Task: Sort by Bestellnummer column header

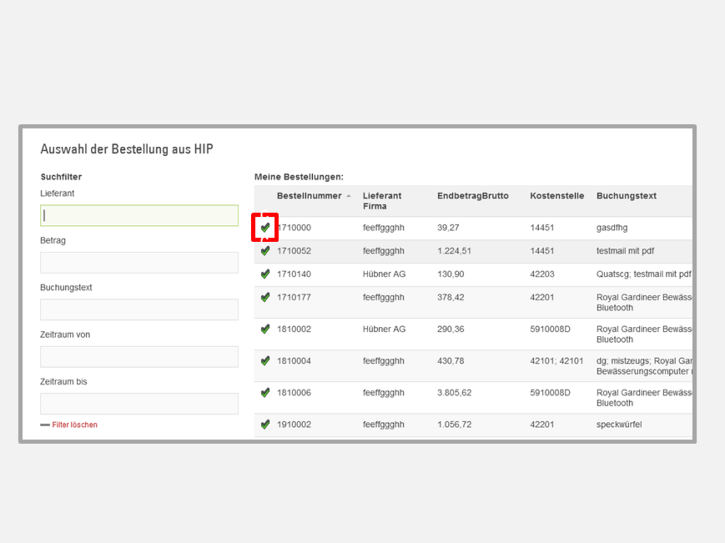Action: point(308,196)
